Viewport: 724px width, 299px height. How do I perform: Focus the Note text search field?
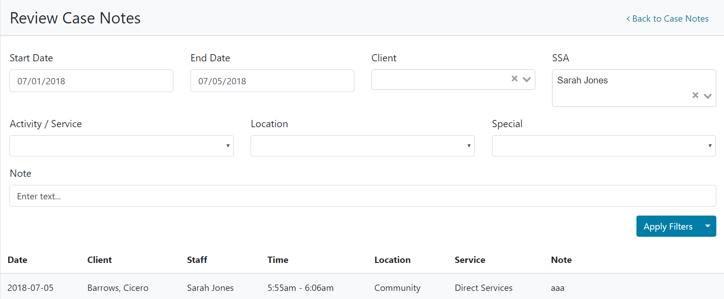tap(362, 196)
